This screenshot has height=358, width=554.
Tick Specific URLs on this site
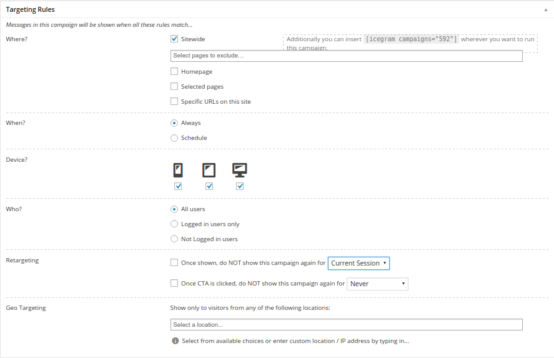pos(174,101)
